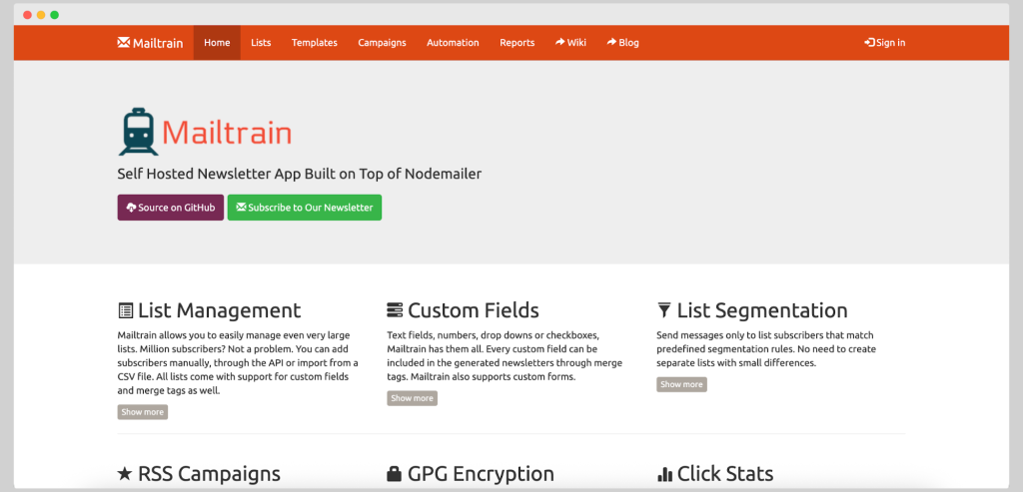1023x492 pixels.
Task: Open Source on GitHub button
Action: coord(171,208)
